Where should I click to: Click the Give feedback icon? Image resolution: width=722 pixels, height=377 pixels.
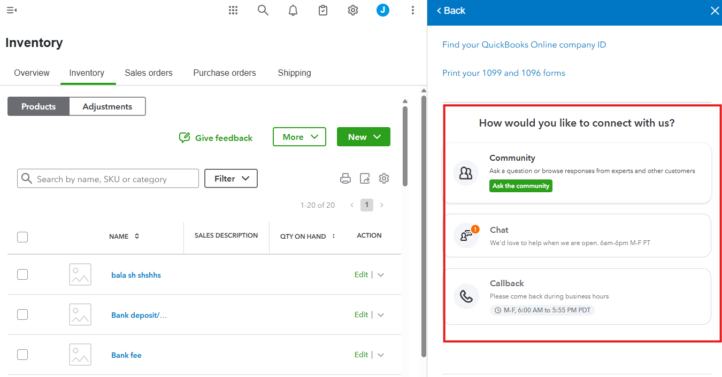click(x=185, y=138)
